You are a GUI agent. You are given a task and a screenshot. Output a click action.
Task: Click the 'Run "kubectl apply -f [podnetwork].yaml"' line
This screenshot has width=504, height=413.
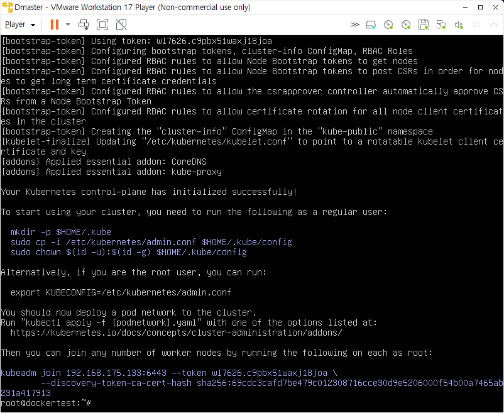coord(189,322)
